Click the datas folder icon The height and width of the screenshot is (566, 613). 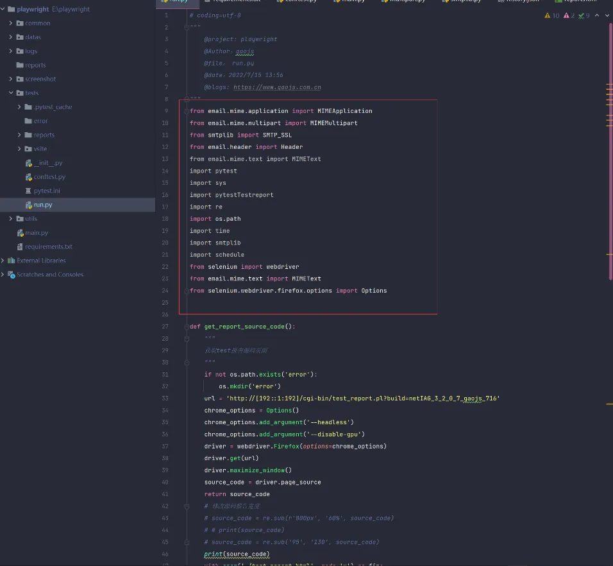pos(20,37)
